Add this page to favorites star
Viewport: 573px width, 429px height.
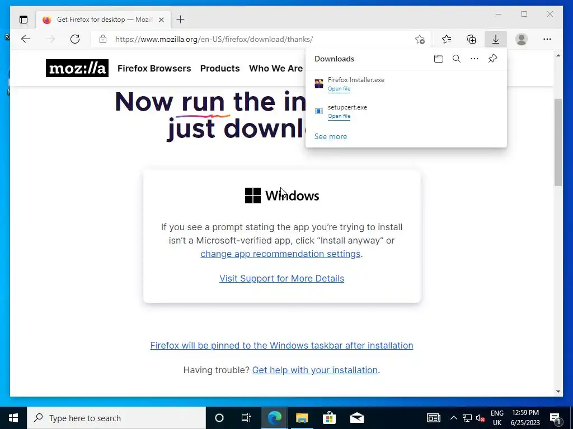tap(420, 39)
